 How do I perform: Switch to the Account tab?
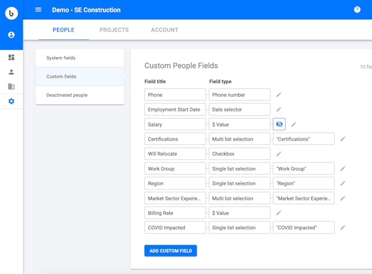click(x=164, y=30)
